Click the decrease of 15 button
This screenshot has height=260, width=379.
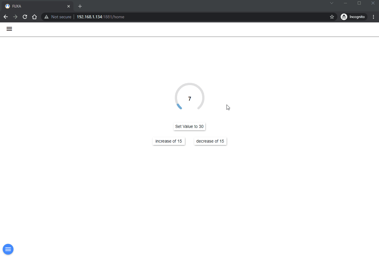tap(210, 141)
